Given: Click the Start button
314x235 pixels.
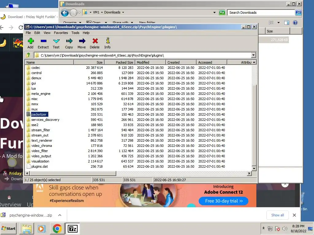Looking at the screenshot, I should pyautogui.click(x=9, y=228).
